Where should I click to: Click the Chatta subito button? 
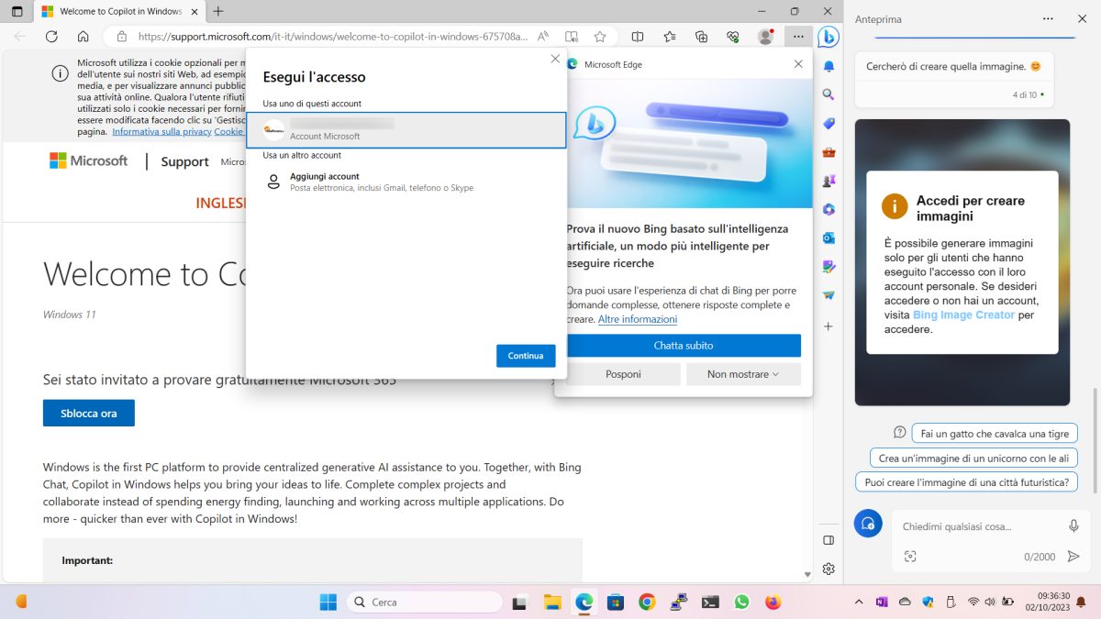pyautogui.click(x=684, y=346)
